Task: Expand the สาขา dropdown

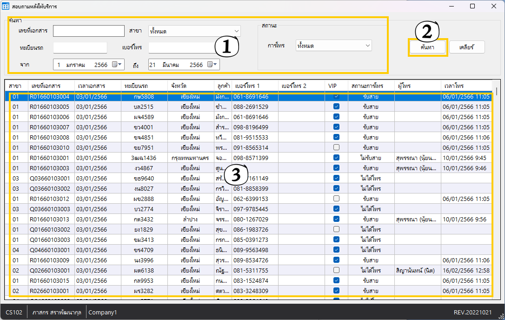Action: pos(237,31)
